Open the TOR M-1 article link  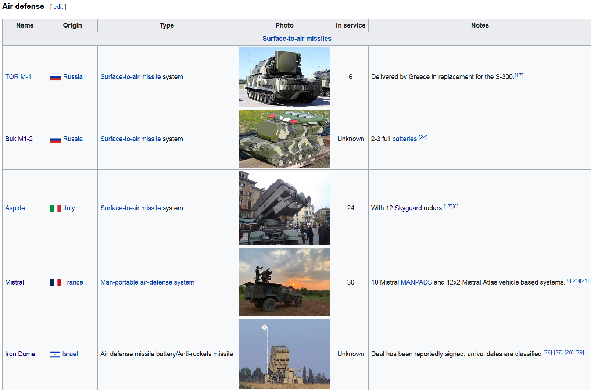(18, 77)
